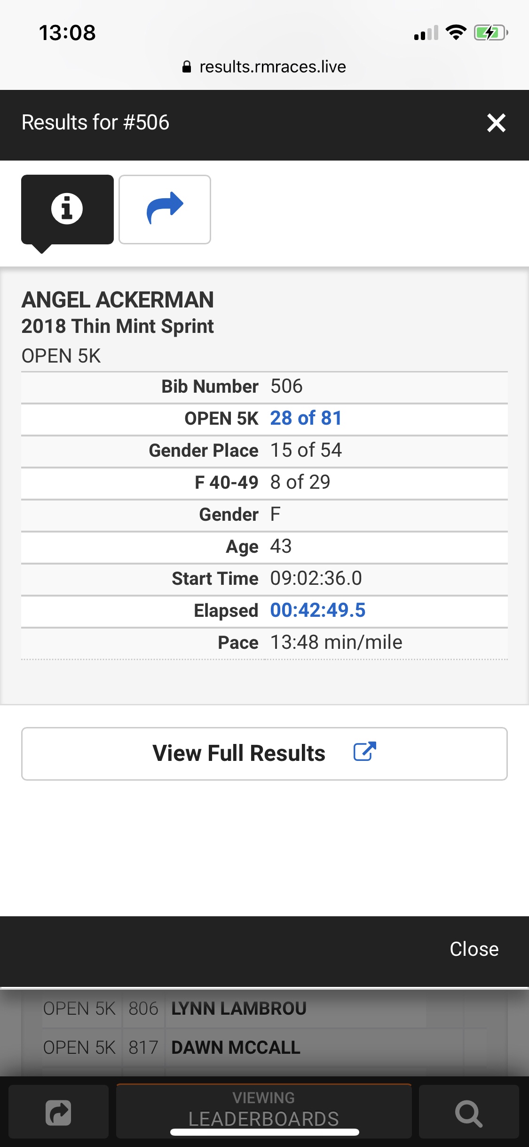This screenshot has width=529, height=1147.
Task: Click the external link icon beside View Full Results
Action: click(364, 752)
